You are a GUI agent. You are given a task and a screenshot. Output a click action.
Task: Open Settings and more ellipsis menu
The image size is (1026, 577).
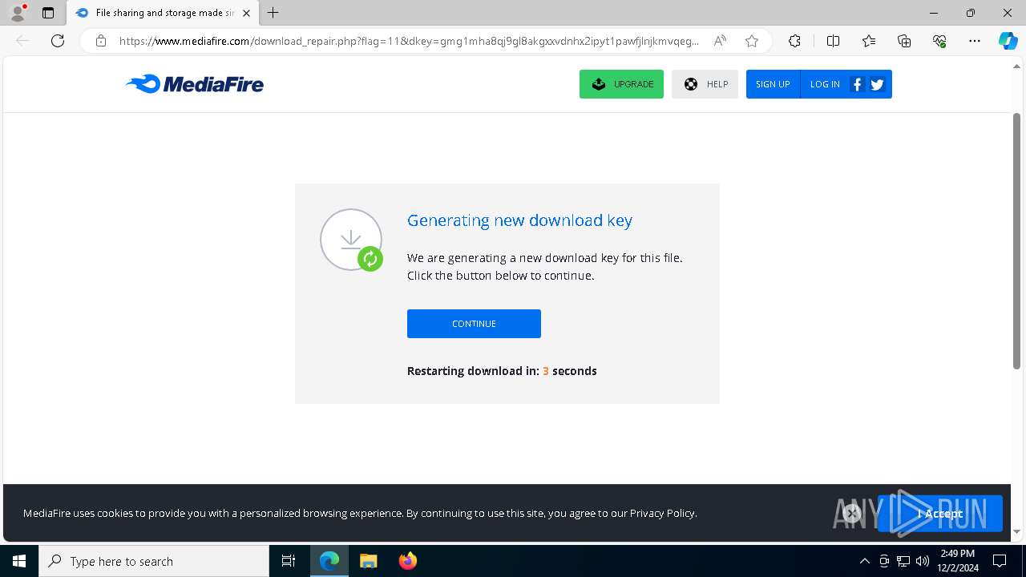pos(975,41)
